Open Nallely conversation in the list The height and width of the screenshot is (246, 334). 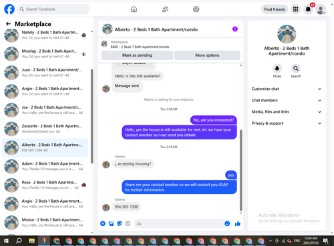[x=45, y=35]
